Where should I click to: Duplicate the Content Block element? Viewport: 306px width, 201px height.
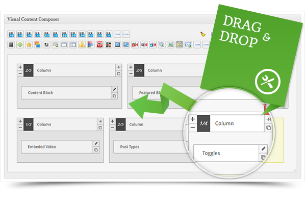coord(115,96)
